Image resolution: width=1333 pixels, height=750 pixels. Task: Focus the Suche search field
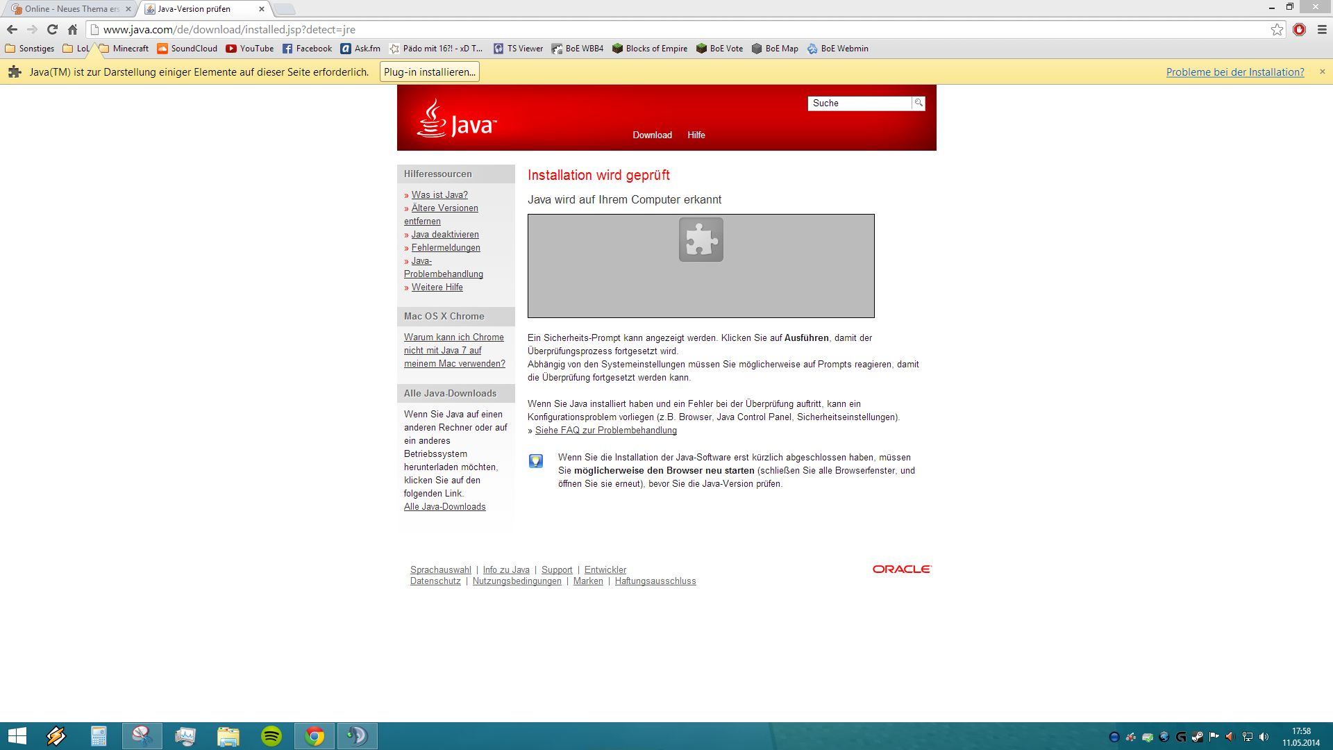860,103
